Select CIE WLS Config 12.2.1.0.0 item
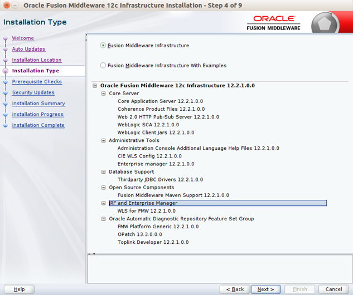Screen dimensions: 353x295 (x=149, y=156)
